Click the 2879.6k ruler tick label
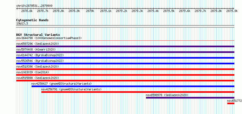This screenshot has height=114, width=242. click(185, 11)
